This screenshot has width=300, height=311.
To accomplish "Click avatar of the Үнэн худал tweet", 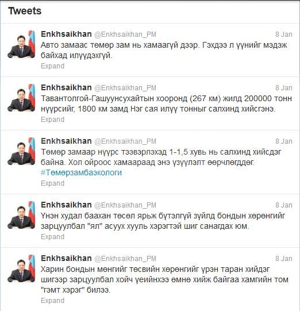I will [21, 215].
